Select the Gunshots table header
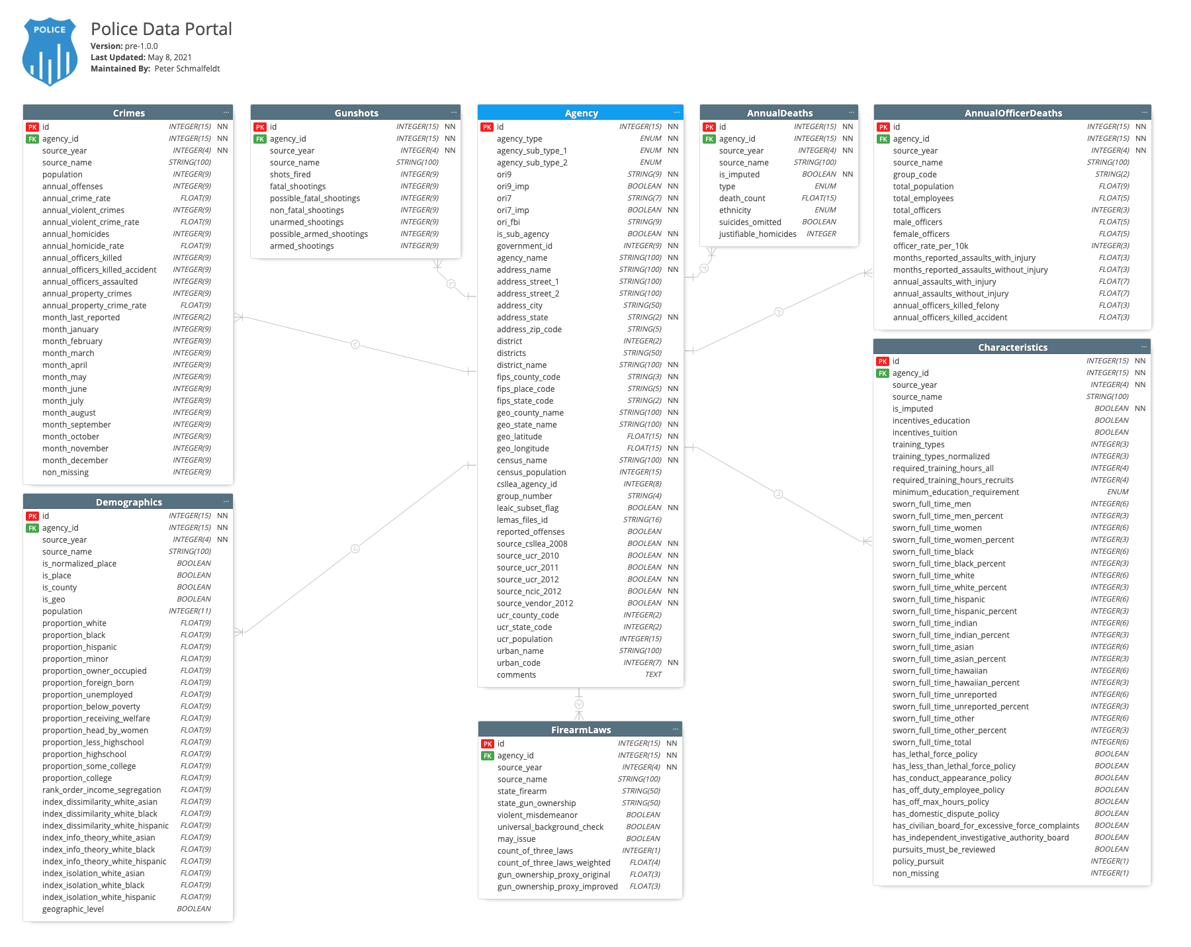This screenshot has width=1191, height=947. [356, 113]
